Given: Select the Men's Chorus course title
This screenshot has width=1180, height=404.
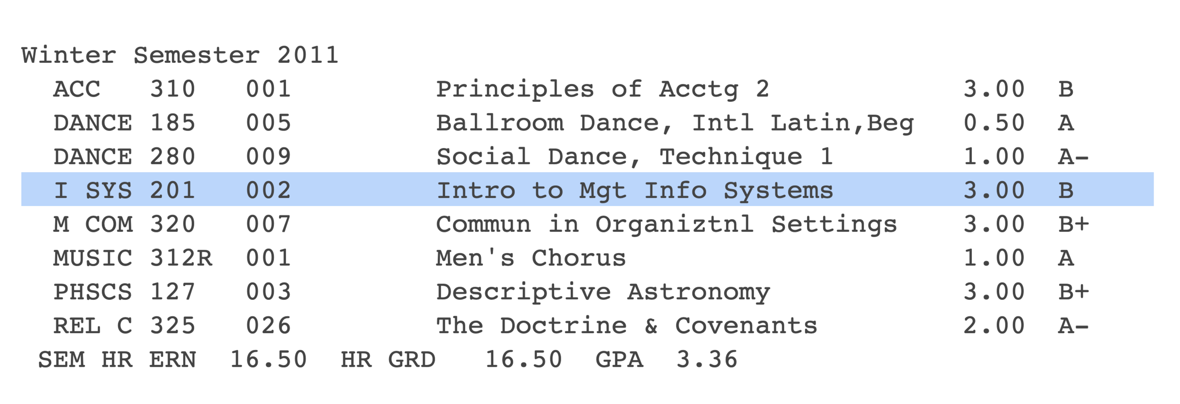Looking at the screenshot, I should (x=531, y=258).
